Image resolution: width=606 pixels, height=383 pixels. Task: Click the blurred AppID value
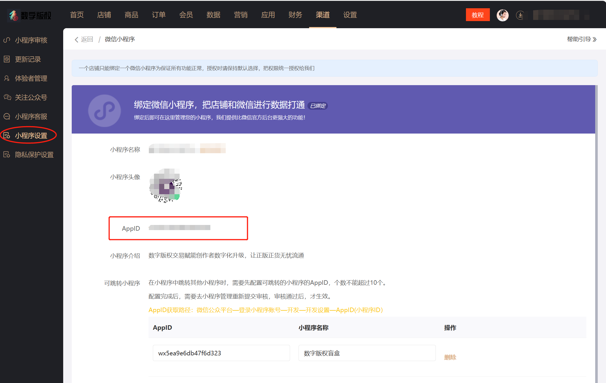click(180, 228)
